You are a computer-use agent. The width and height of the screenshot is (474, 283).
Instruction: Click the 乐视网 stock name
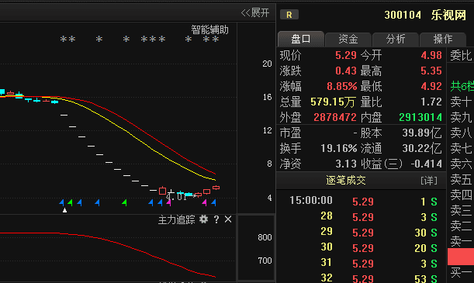pyautogui.click(x=448, y=15)
